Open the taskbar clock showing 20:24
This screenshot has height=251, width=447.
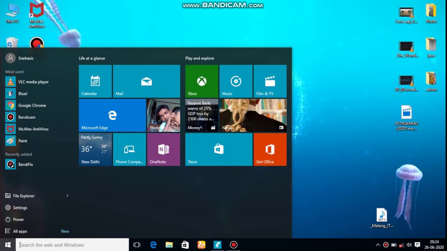[434, 245]
